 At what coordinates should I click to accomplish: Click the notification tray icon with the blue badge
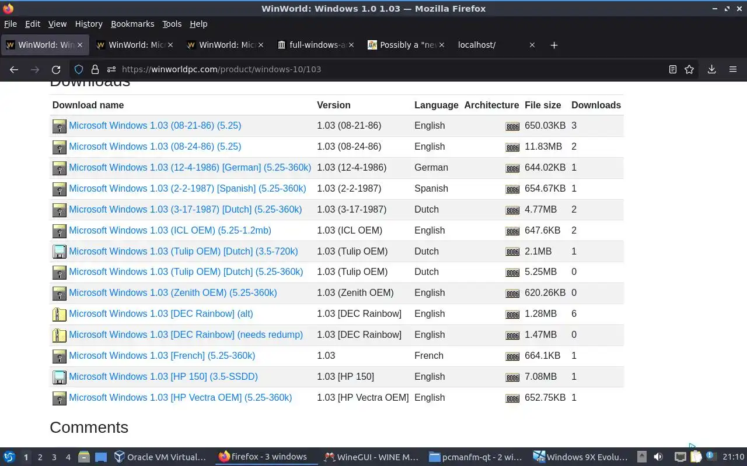710,457
